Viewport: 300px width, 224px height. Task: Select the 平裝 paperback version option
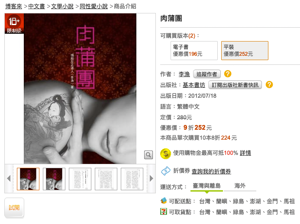point(245,51)
